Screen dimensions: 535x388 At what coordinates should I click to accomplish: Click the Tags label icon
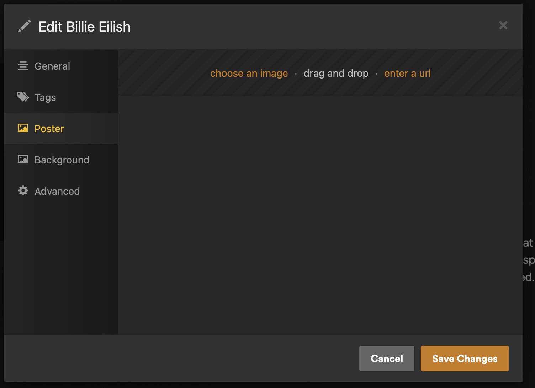click(23, 97)
